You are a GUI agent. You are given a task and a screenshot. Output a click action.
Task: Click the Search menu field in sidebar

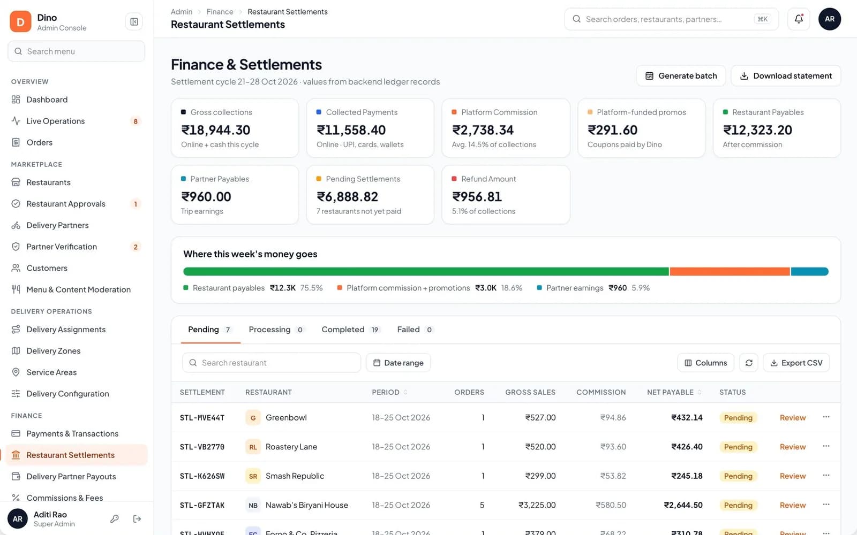point(76,51)
